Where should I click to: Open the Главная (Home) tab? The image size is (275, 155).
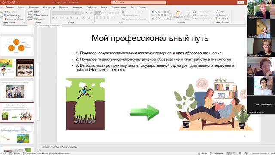(x=9, y=7)
